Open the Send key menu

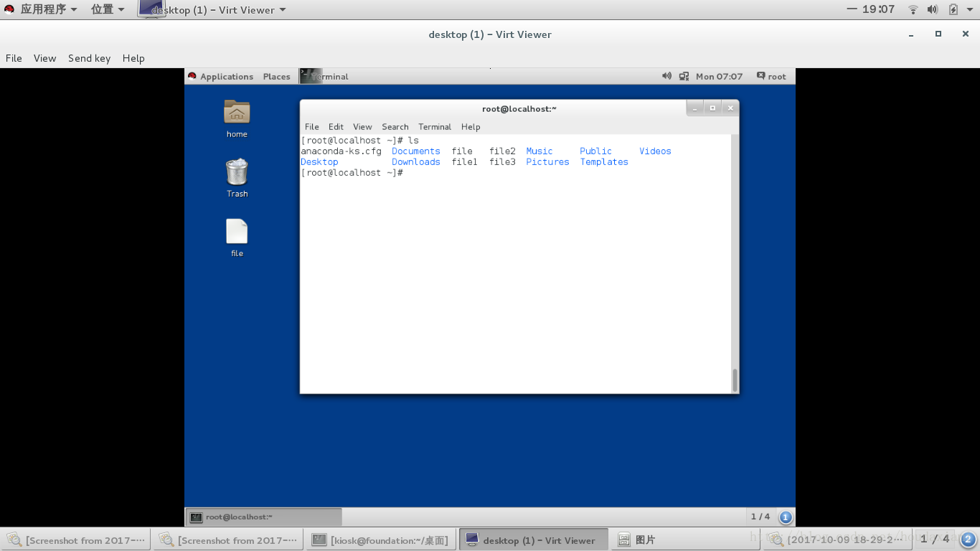pyautogui.click(x=89, y=58)
